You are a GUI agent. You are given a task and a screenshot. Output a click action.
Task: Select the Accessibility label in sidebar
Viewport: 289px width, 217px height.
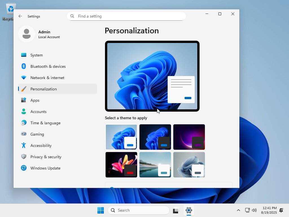click(x=41, y=146)
